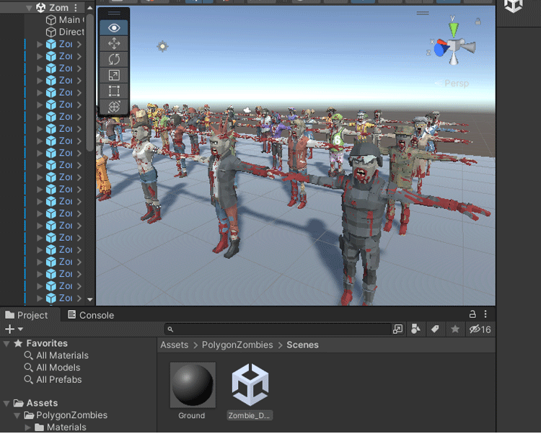
Task: Open All Materials saved search
Action: [56, 355]
